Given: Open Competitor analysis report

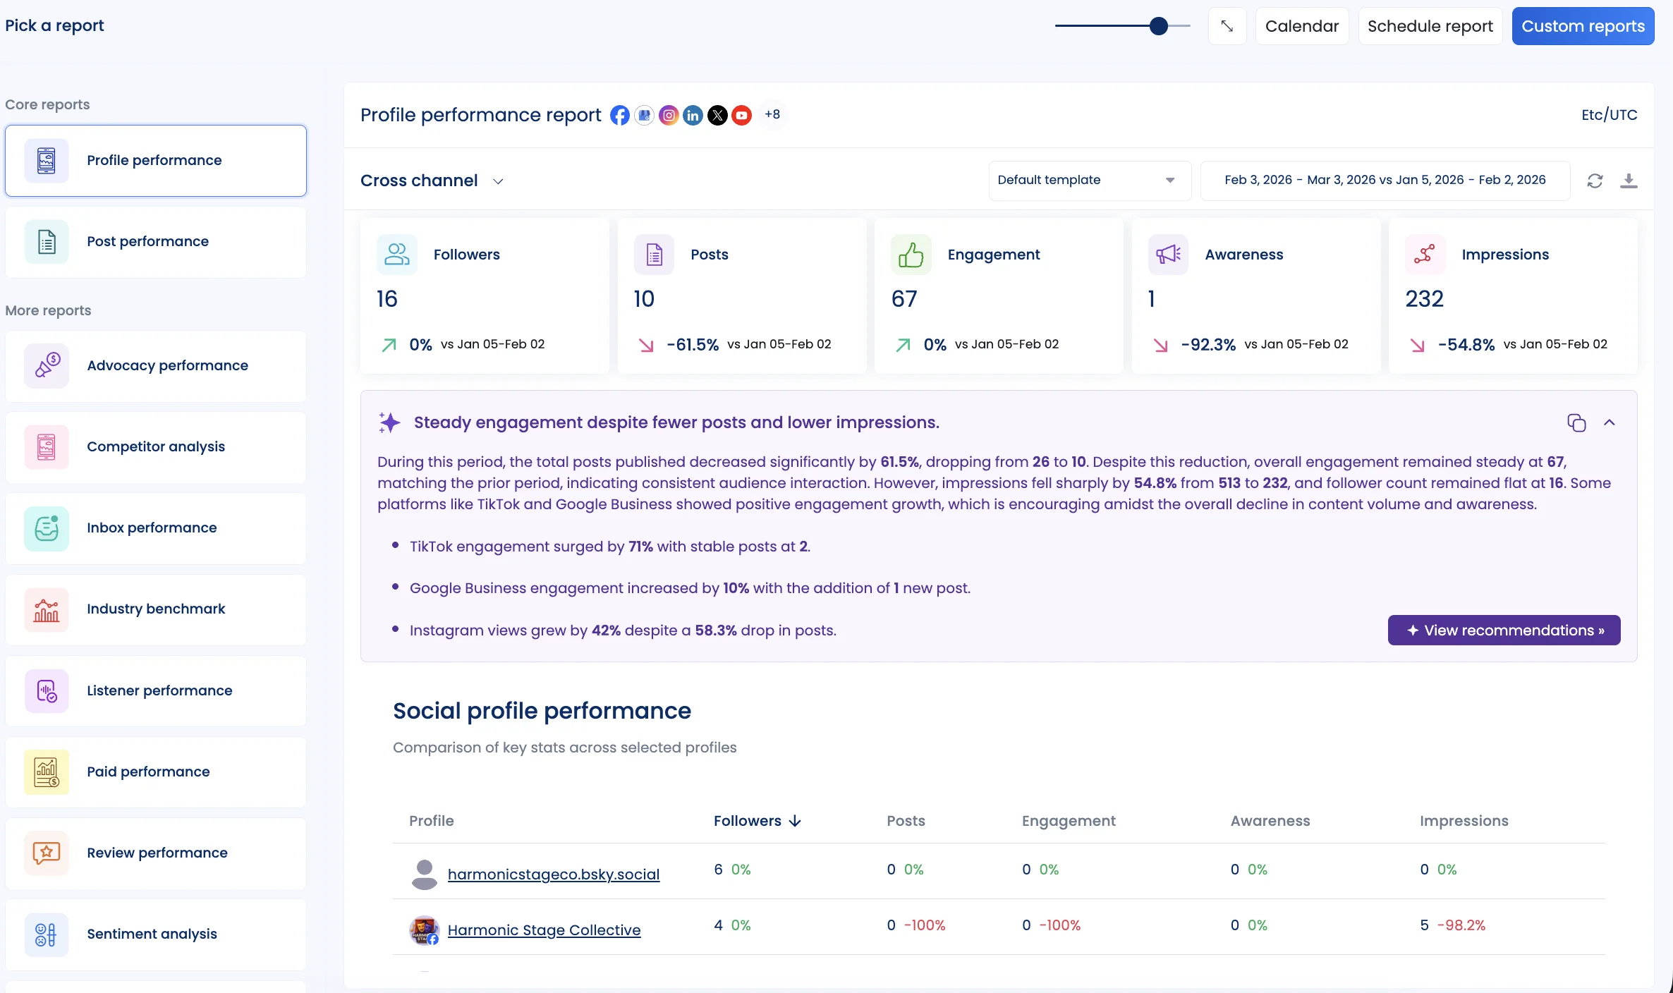Looking at the screenshot, I should point(156,447).
